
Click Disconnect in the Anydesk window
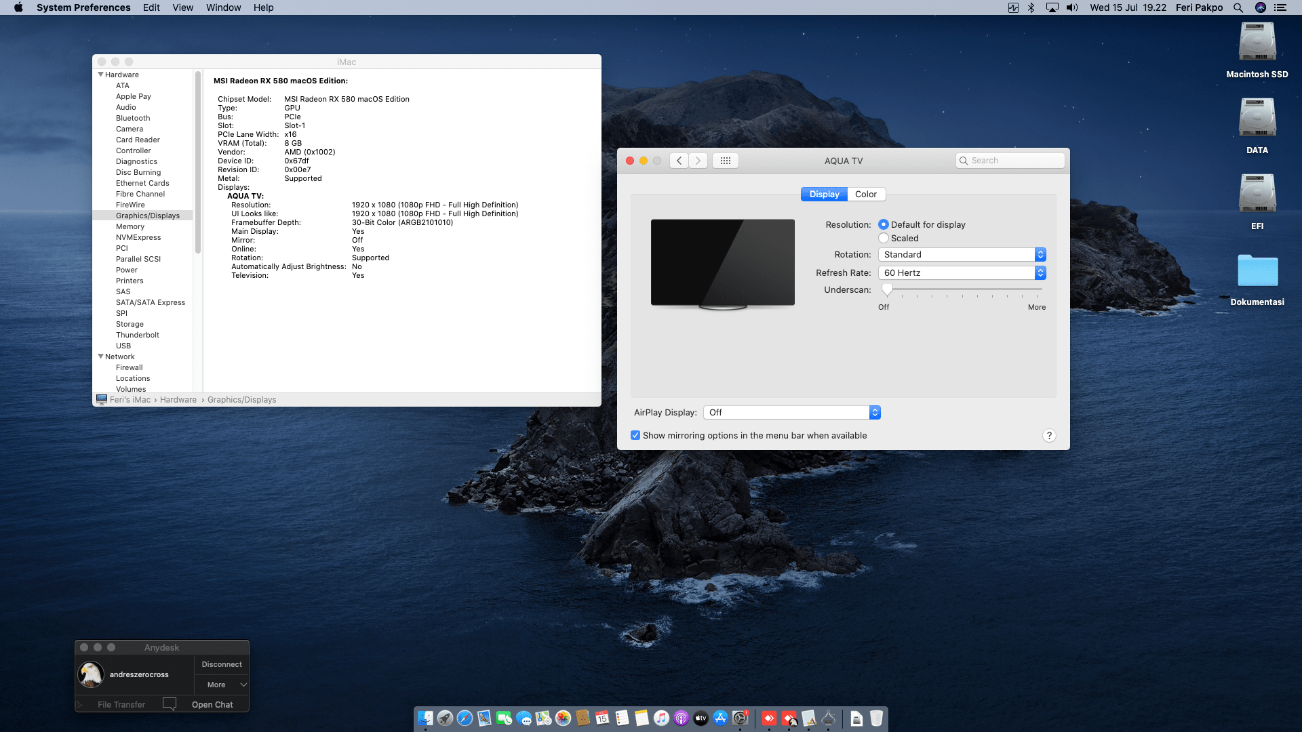click(222, 664)
